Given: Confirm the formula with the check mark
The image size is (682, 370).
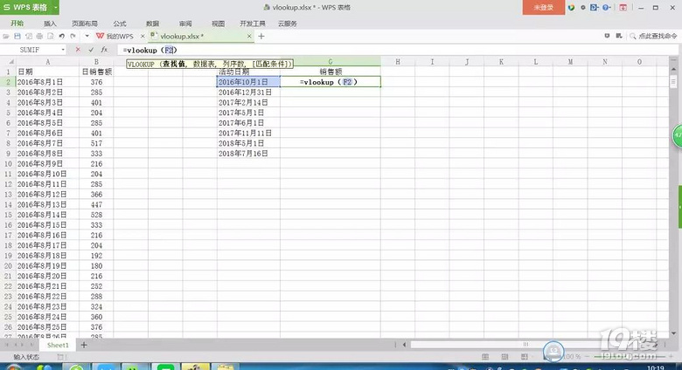Looking at the screenshot, I should pos(91,50).
